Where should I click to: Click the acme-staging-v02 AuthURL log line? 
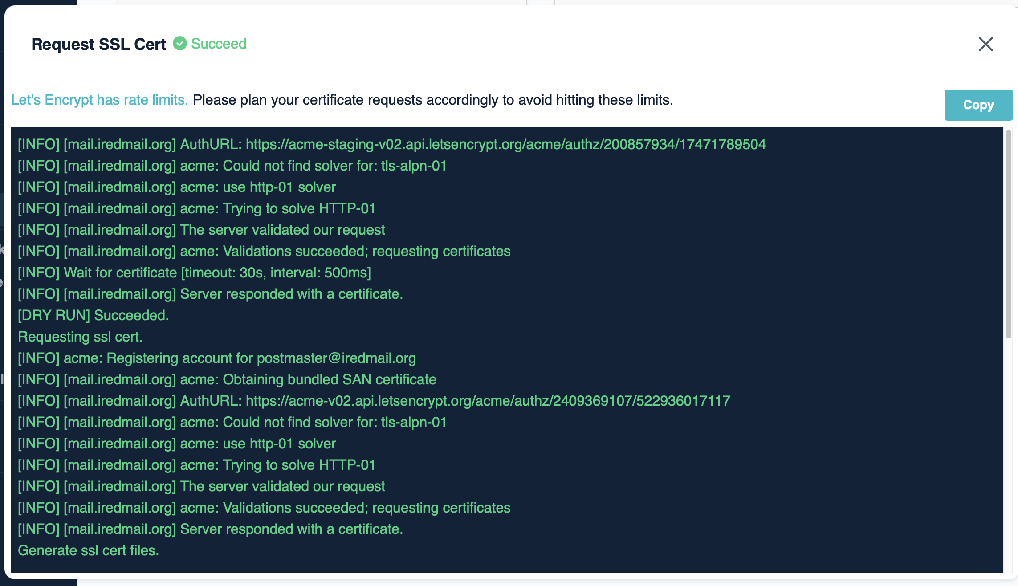pos(392,144)
